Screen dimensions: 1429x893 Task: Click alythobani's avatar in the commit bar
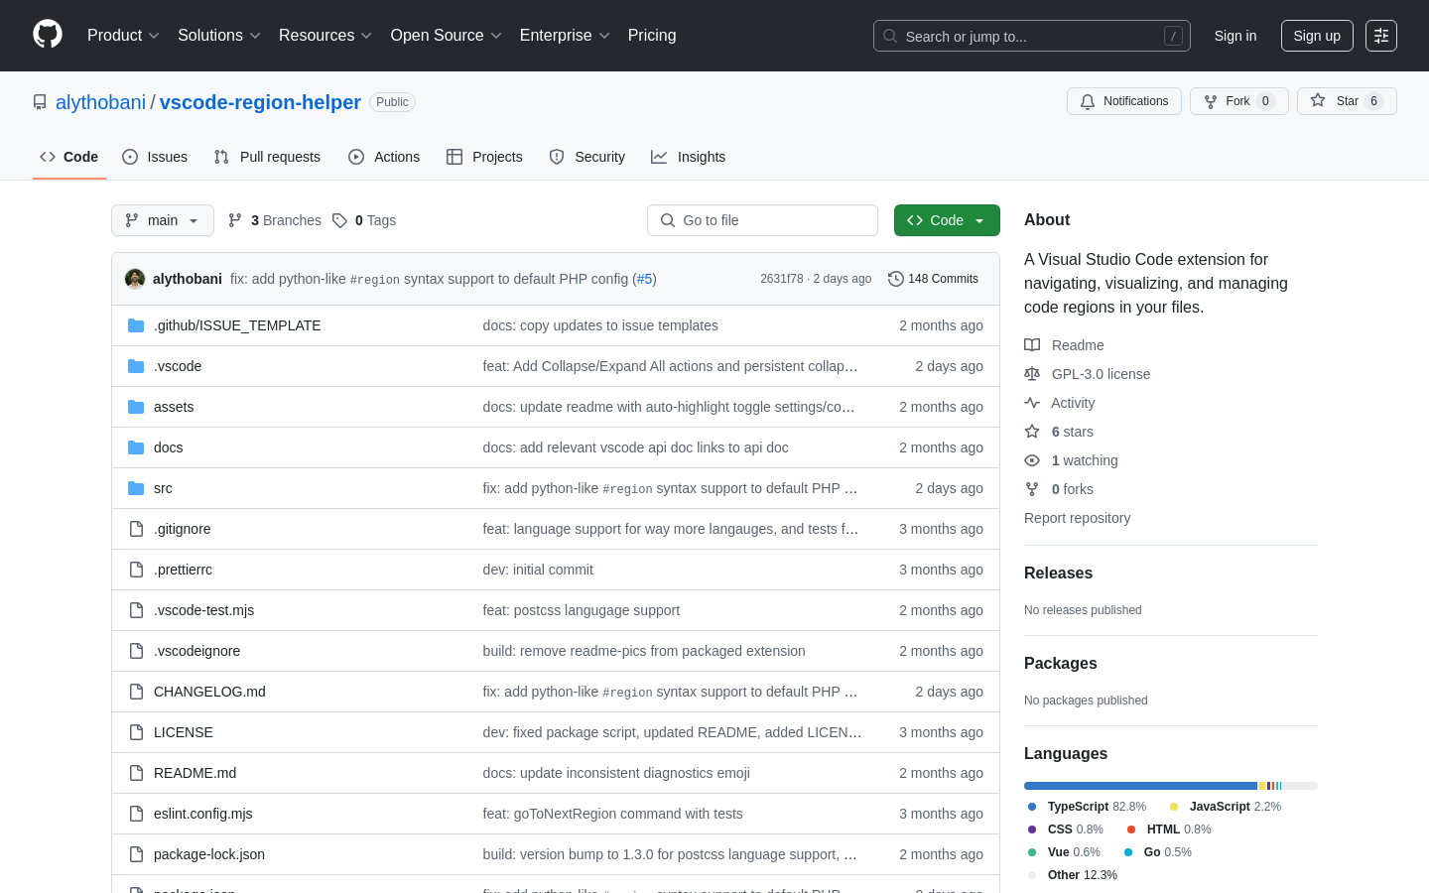click(x=135, y=279)
